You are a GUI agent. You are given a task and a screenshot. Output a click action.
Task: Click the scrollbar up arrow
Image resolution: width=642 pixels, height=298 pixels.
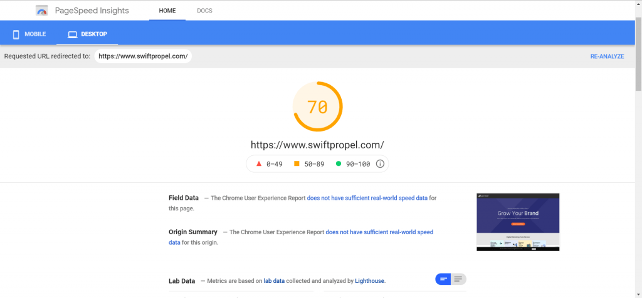point(638,3)
